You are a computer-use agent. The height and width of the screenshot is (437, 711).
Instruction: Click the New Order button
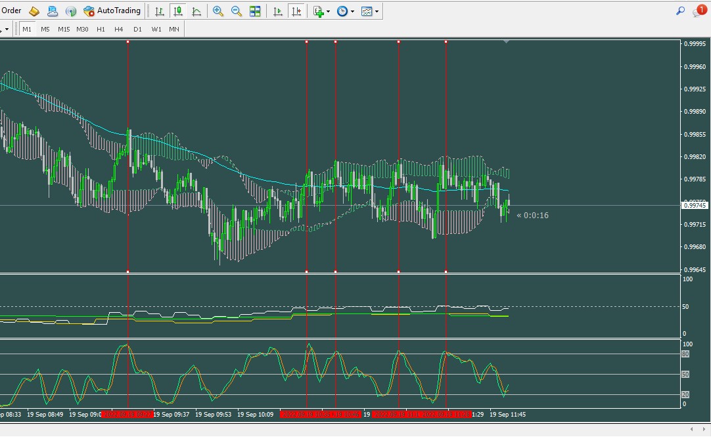11,11
